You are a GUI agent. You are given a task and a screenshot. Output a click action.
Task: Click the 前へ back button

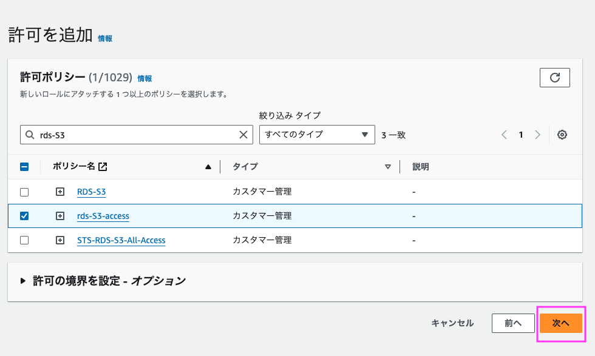click(512, 323)
